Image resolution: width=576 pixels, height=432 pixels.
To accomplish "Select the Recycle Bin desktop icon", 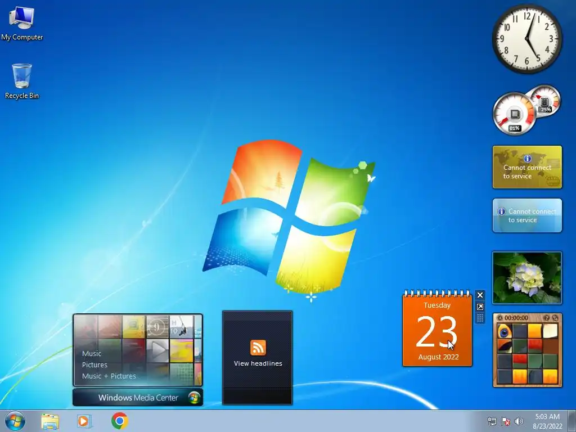I will pos(22,81).
